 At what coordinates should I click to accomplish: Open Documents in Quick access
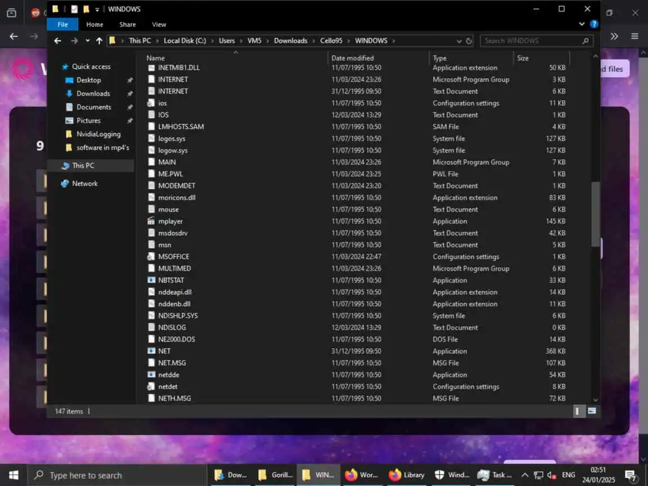coord(93,107)
